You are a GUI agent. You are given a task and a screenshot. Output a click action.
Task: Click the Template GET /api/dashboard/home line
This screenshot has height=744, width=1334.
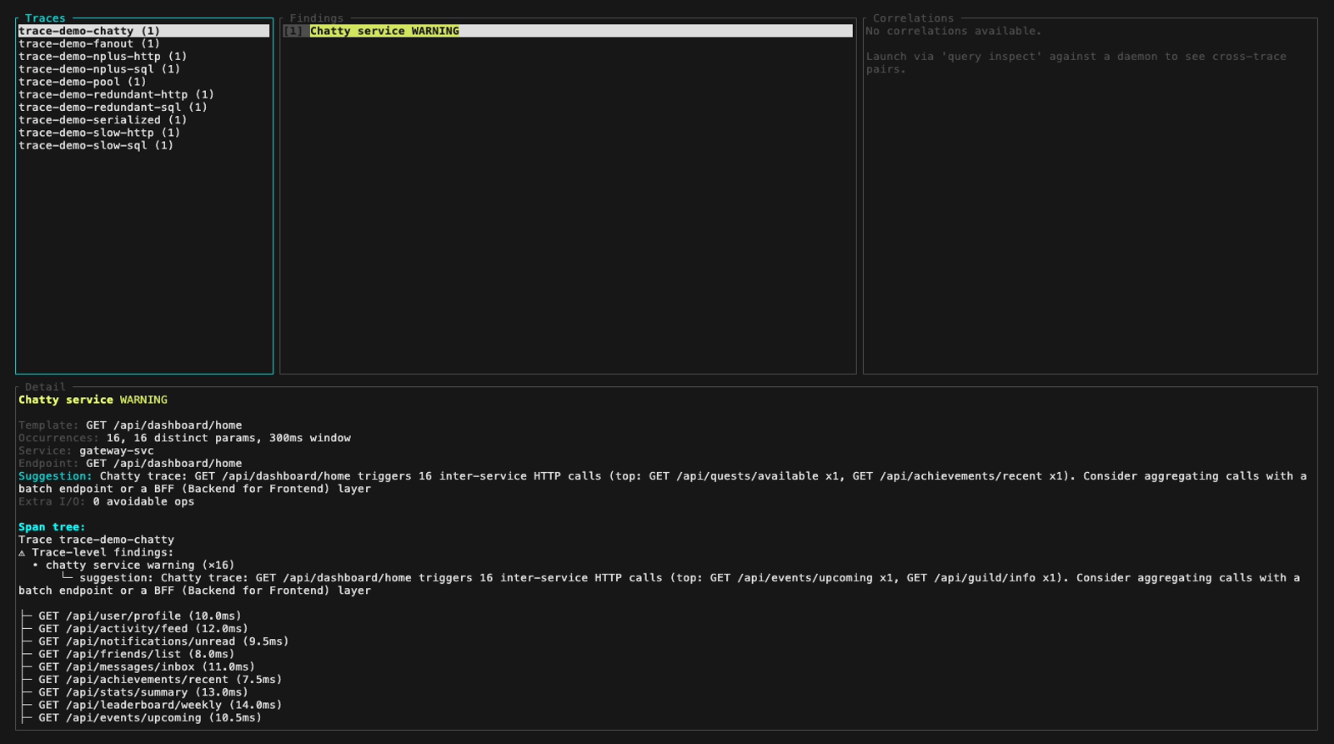click(x=130, y=425)
